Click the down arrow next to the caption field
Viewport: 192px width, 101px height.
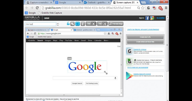coord(58,25)
